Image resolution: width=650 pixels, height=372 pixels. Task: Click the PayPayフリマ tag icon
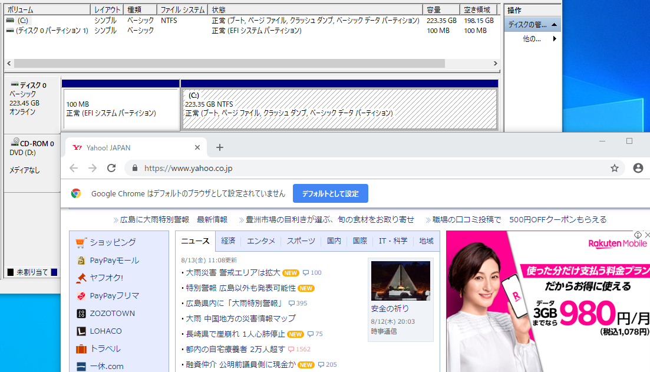click(81, 296)
